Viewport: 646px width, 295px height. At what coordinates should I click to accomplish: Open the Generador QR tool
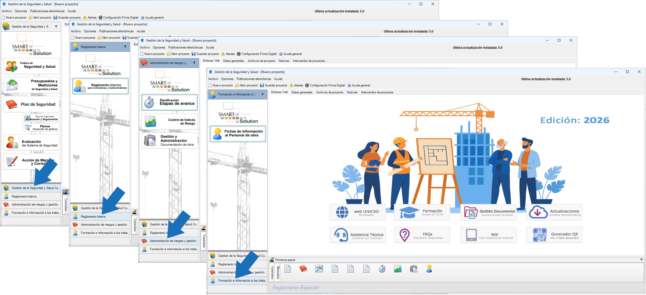click(x=554, y=235)
